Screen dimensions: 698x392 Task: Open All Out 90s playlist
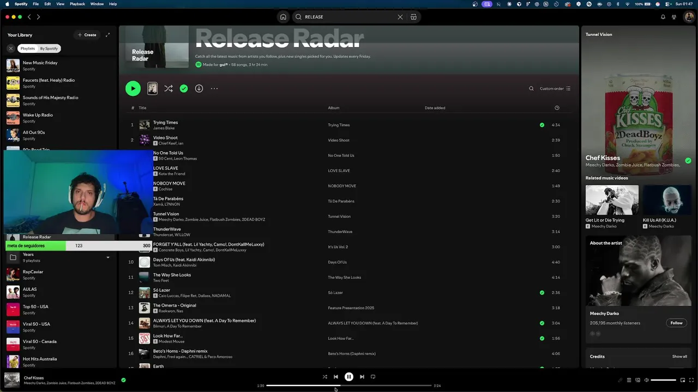(59, 135)
